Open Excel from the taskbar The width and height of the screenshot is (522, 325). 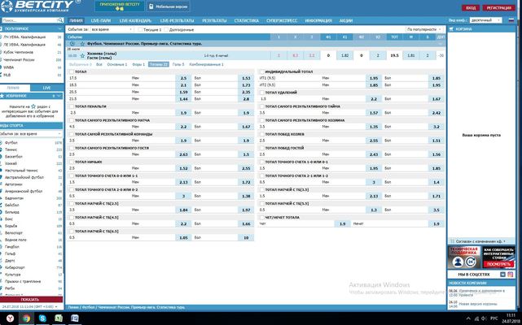pos(59,318)
